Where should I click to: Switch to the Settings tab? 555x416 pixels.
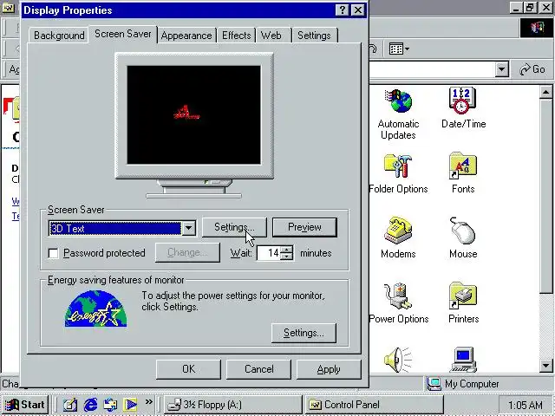[x=314, y=36]
